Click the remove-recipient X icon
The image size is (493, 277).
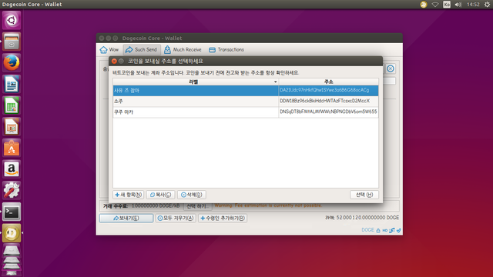[391, 68]
